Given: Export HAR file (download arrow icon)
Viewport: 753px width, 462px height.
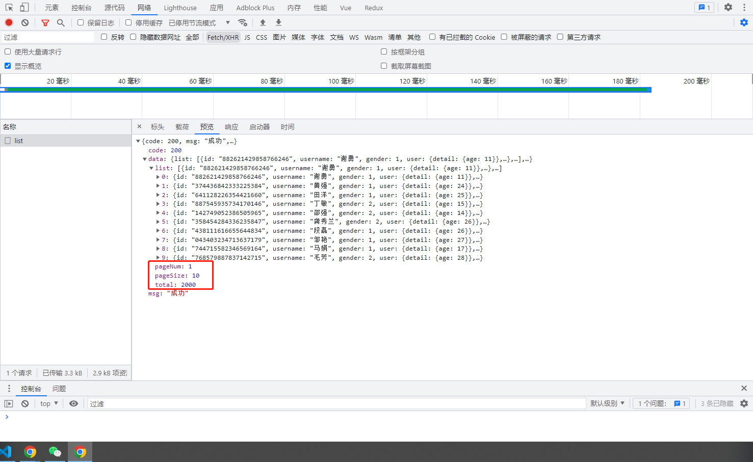Looking at the screenshot, I should click(278, 22).
